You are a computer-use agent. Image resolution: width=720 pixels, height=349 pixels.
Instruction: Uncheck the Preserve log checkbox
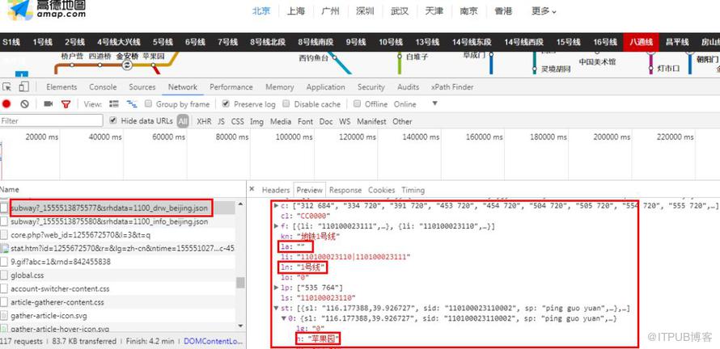[227, 104]
